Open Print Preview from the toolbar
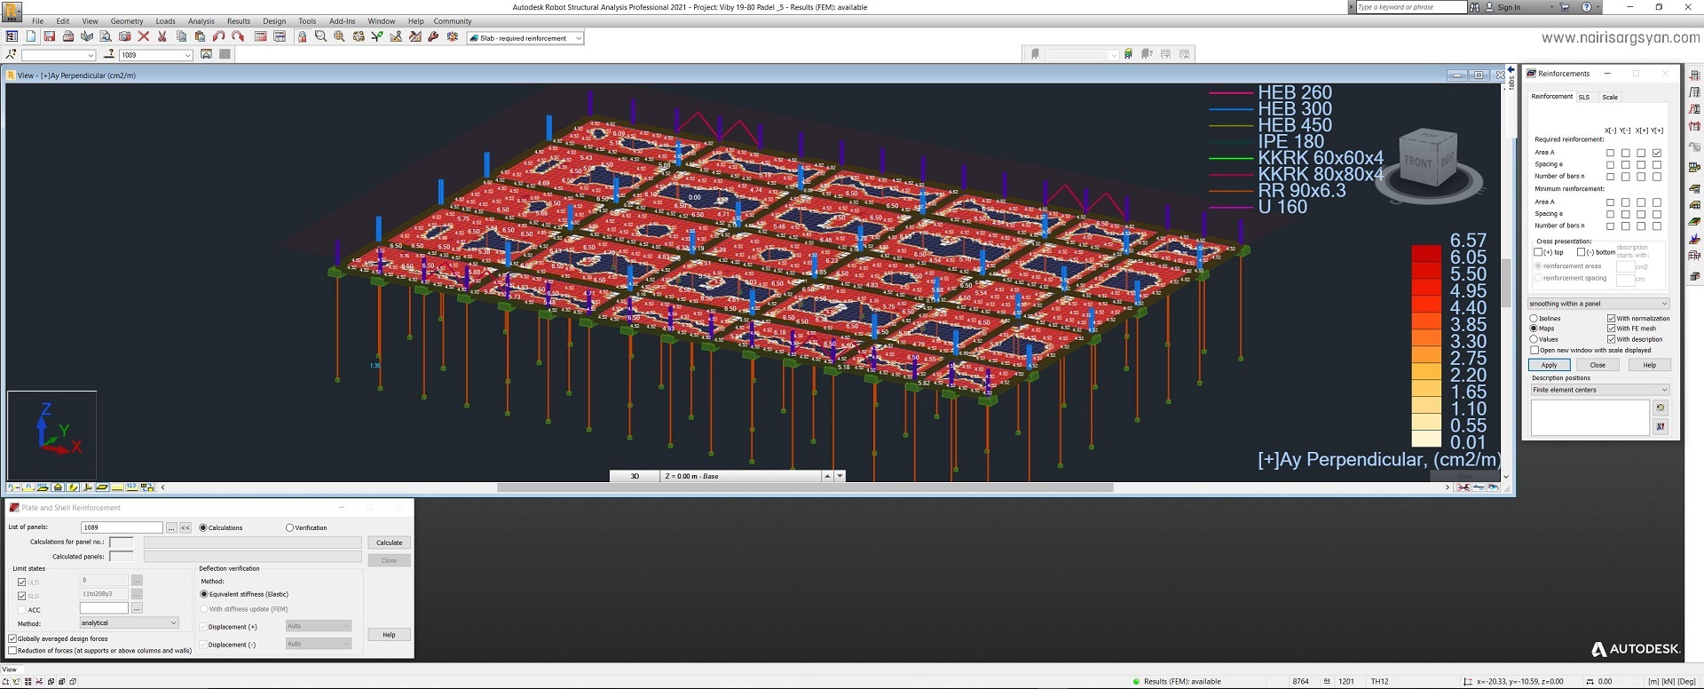The width and height of the screenshot is (1704, 689). click(x=106, y=37)
